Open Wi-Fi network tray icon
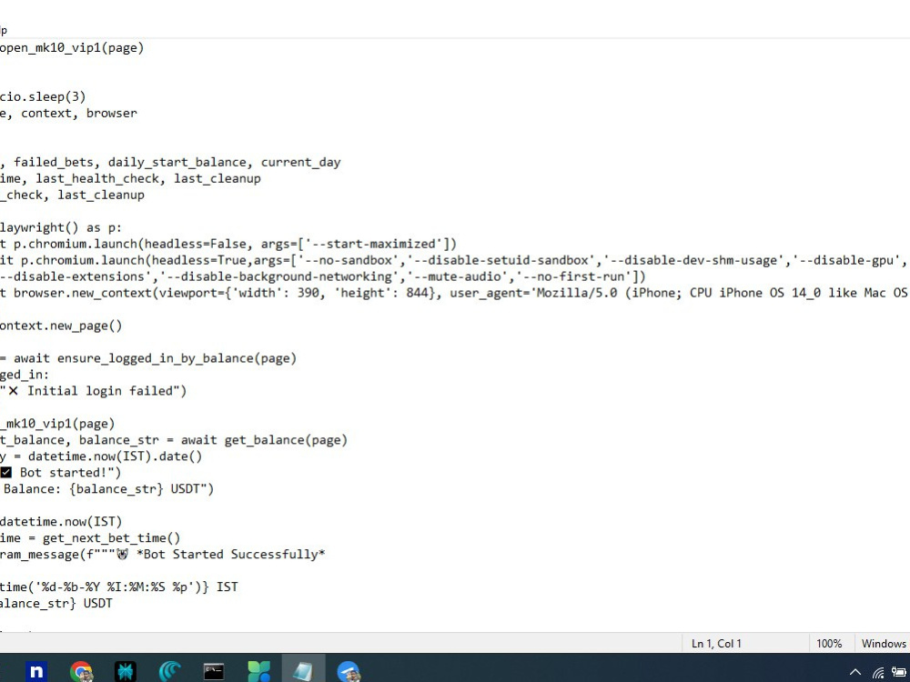 point(878,672)
